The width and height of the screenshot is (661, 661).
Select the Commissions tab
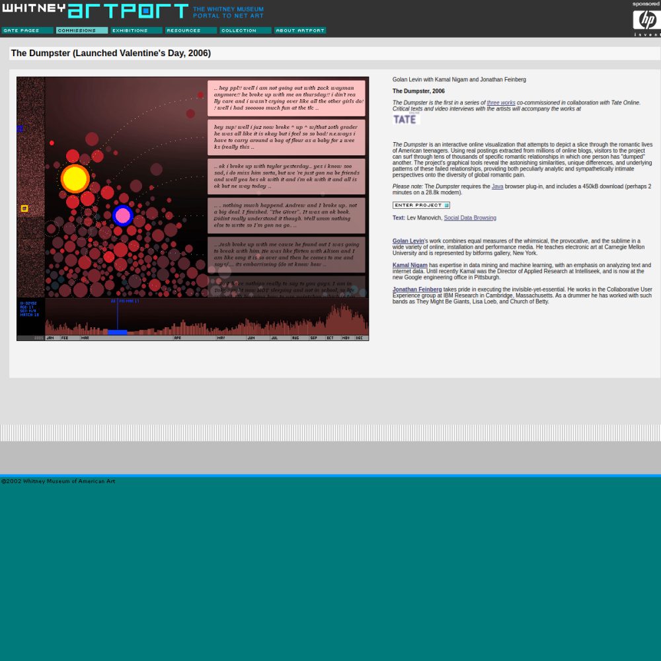click(82, 30)
